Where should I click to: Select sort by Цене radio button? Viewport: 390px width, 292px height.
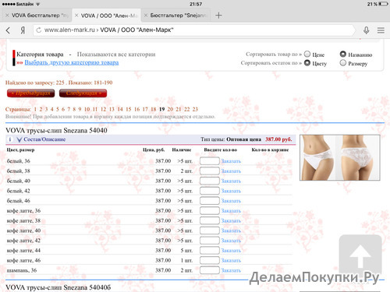(307, 54)
